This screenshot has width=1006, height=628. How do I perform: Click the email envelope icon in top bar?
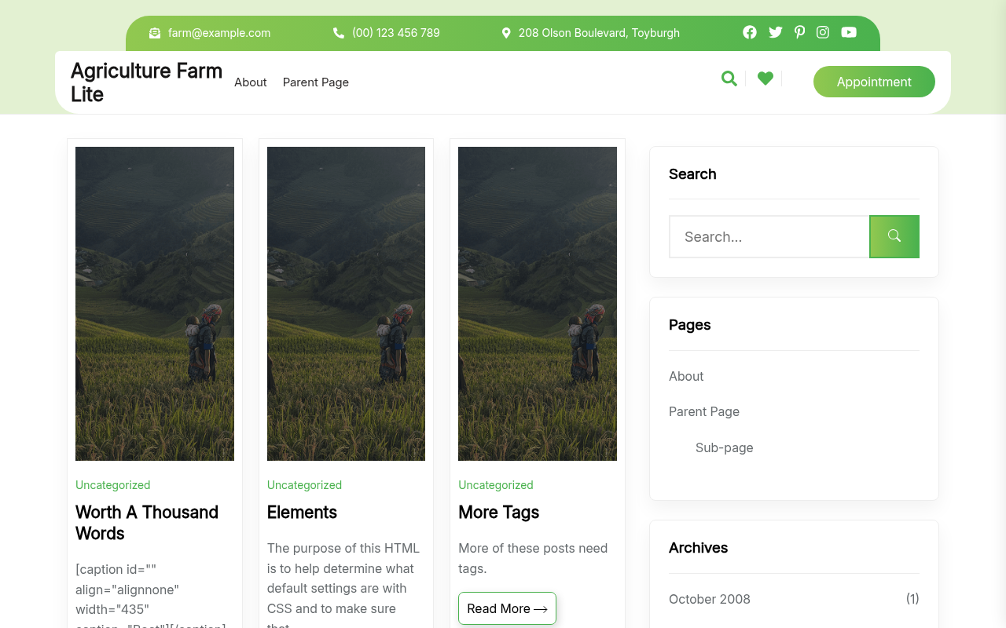click(155, 33)
